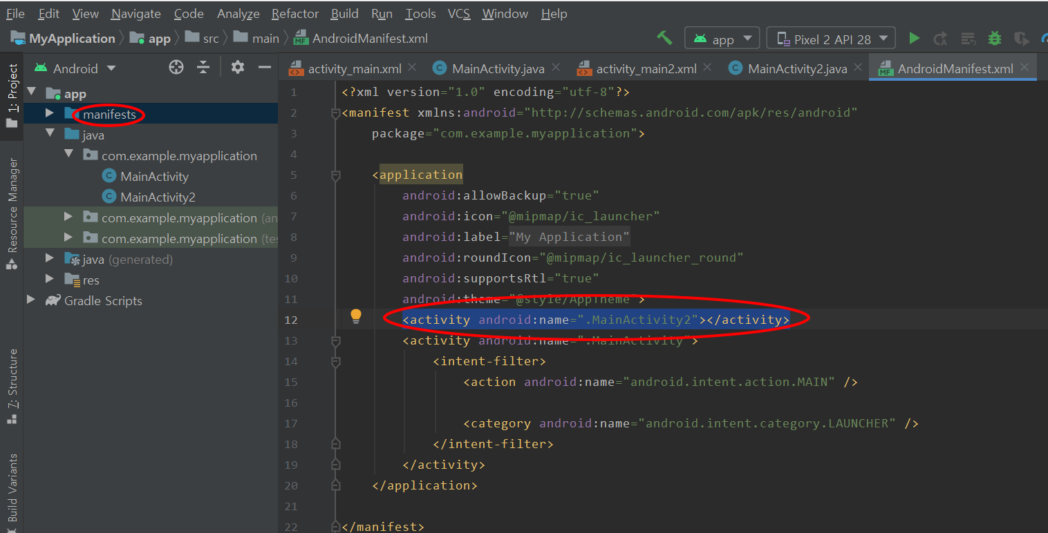Click the Build hammer icon
Viewport: 1048px width, 533px height.
coord(664,38)
